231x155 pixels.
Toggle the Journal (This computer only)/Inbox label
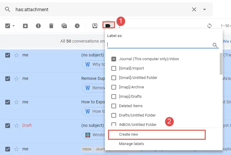point(114,59)
